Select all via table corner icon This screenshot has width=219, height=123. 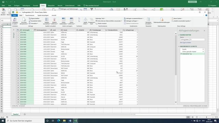pyautogui.click(x=18, y=30)
